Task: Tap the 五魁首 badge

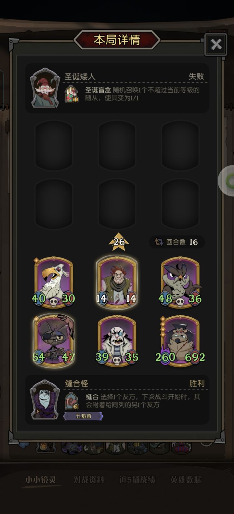Action: 83,416
